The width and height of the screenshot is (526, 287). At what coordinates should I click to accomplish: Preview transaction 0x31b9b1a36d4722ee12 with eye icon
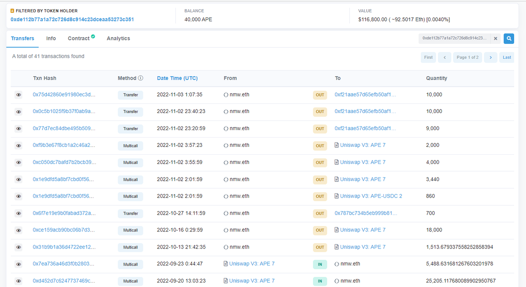[18, 247]
